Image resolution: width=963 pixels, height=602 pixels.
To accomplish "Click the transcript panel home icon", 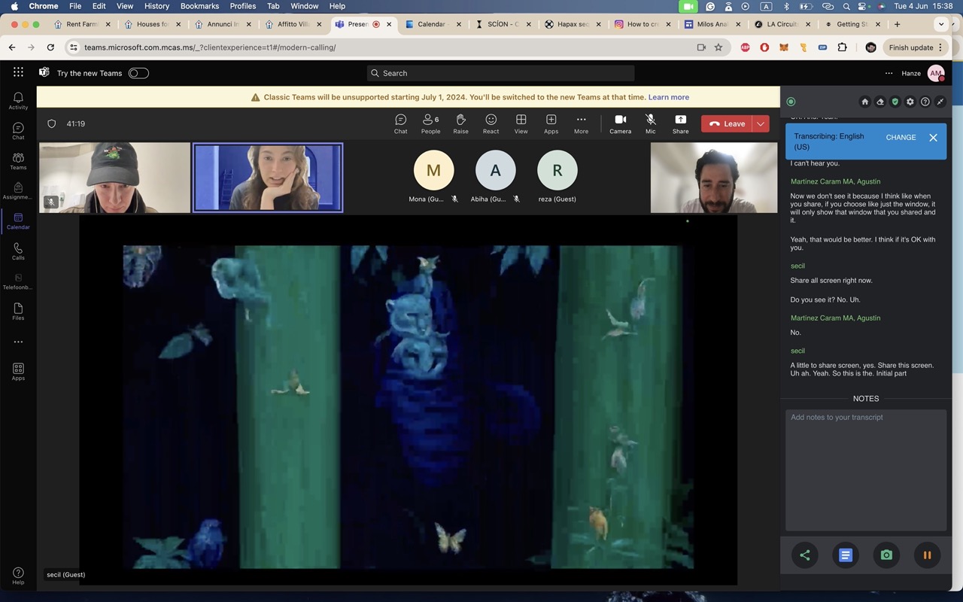I will pos(864,102).
